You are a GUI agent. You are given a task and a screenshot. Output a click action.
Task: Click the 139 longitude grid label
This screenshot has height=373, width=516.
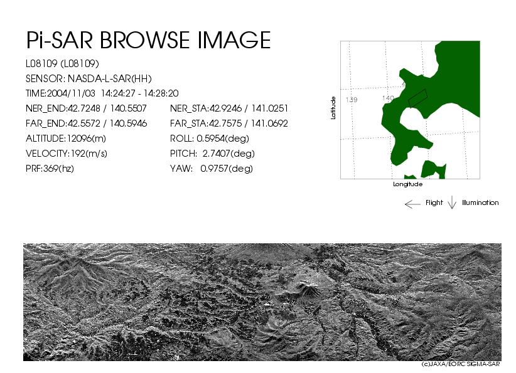[x=352, y=100]
